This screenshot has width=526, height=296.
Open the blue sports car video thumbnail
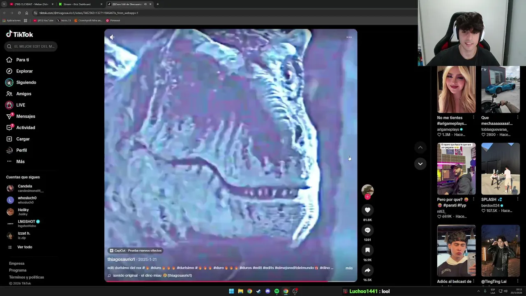[x=501, y=89]
